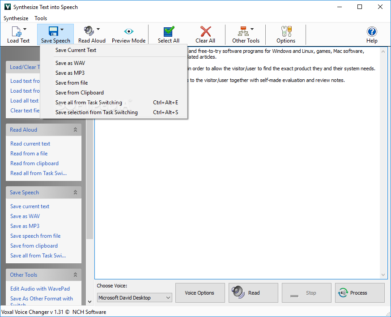Click Read current text link
Viewport: 391px width, 317px height.
click(x=30, y=144)
